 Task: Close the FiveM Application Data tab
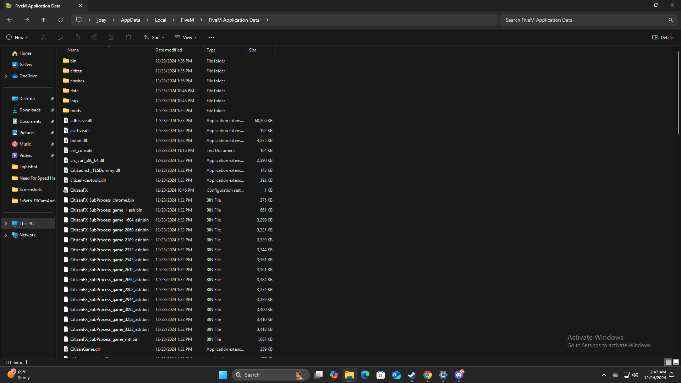click(81, 6)
